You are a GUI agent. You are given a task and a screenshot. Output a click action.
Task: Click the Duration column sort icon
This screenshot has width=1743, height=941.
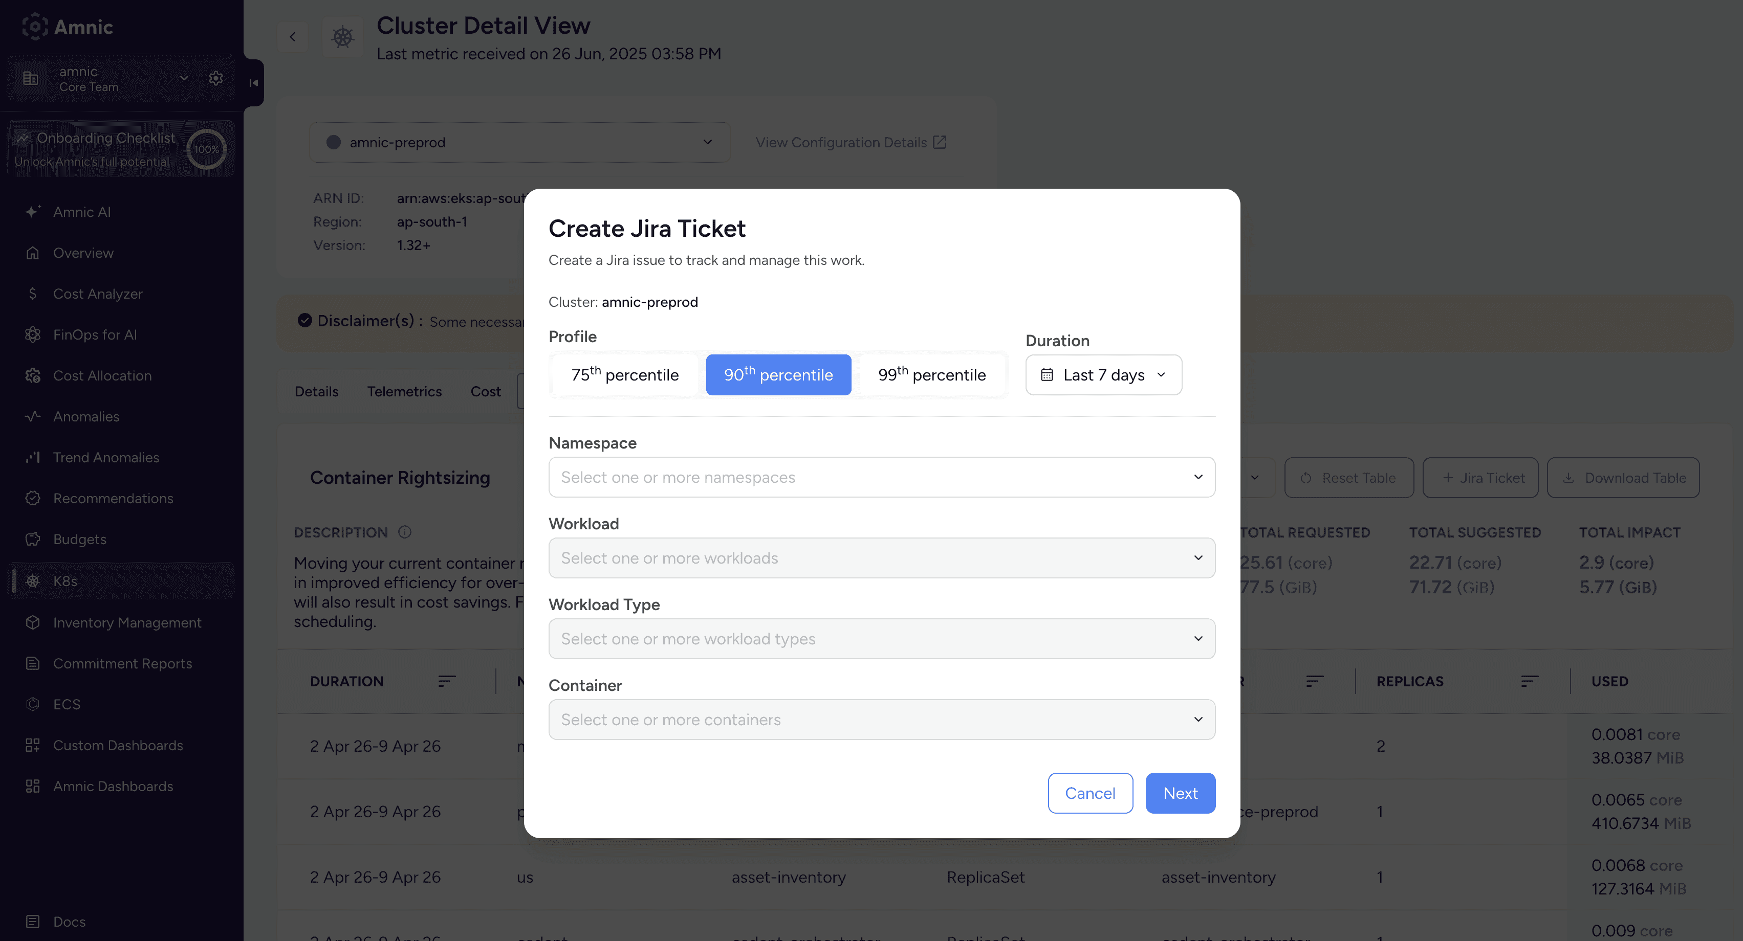coord(447,681)
